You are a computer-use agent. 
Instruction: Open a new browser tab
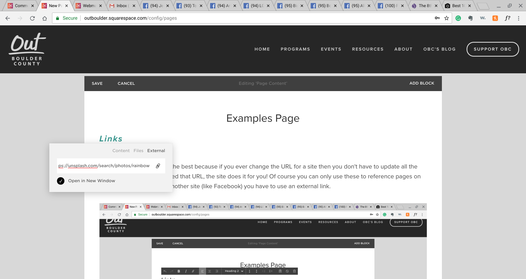pyautogui.click(x=483, y=6)
